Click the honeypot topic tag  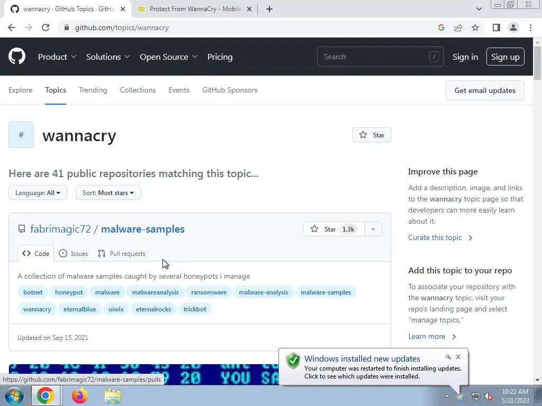point(69,292)
